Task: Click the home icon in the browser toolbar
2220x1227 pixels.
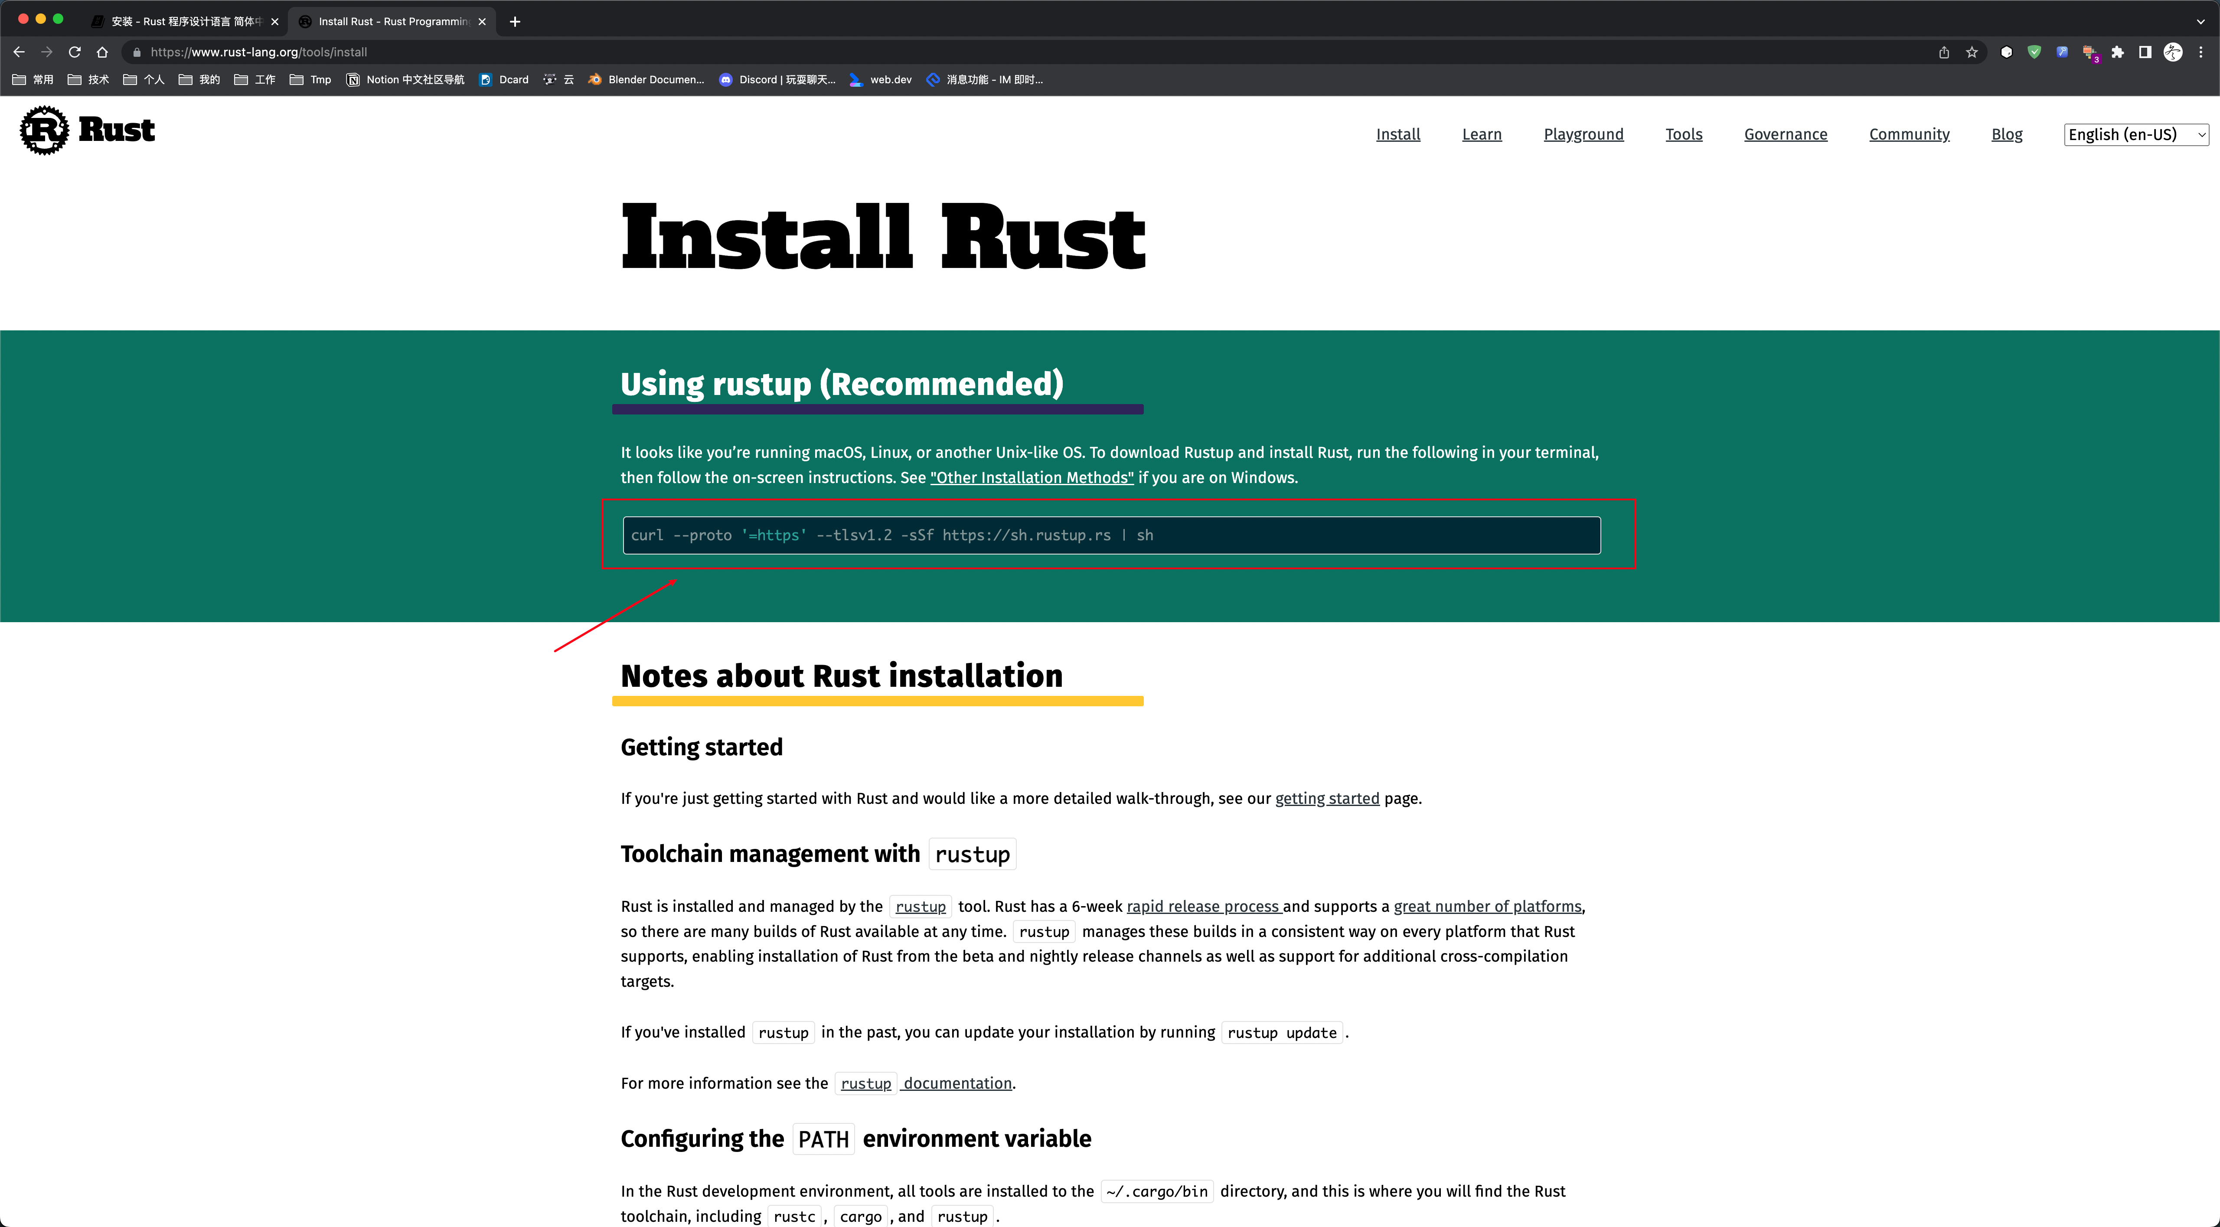Action: click(x=102, y=52)
